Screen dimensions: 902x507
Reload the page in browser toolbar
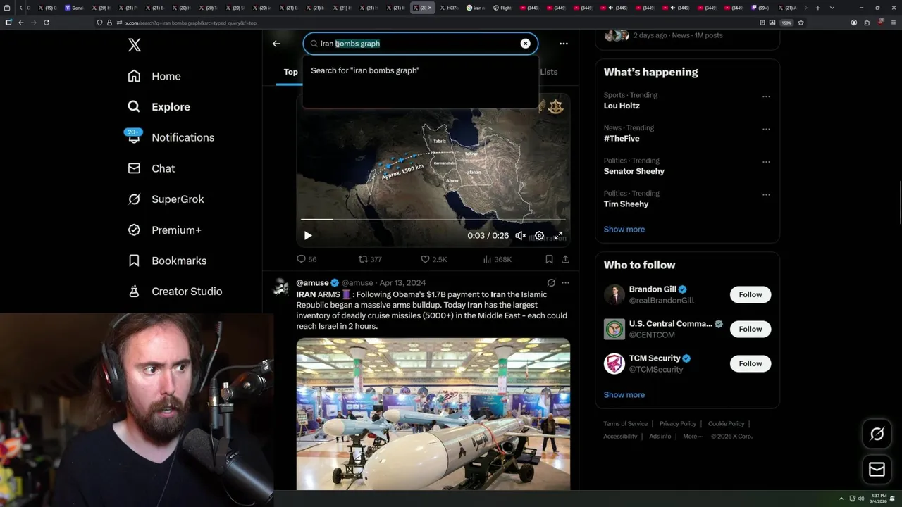(47, 23)
